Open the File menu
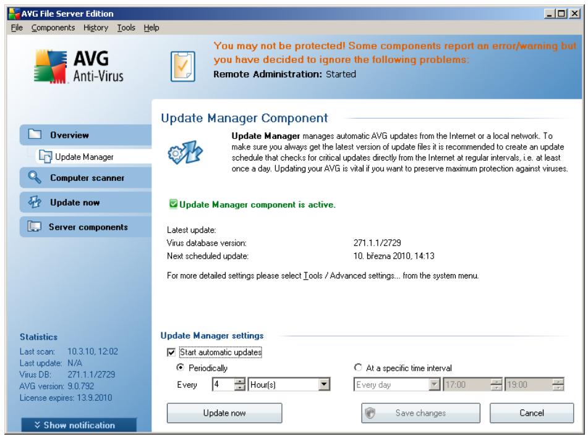 17,28
